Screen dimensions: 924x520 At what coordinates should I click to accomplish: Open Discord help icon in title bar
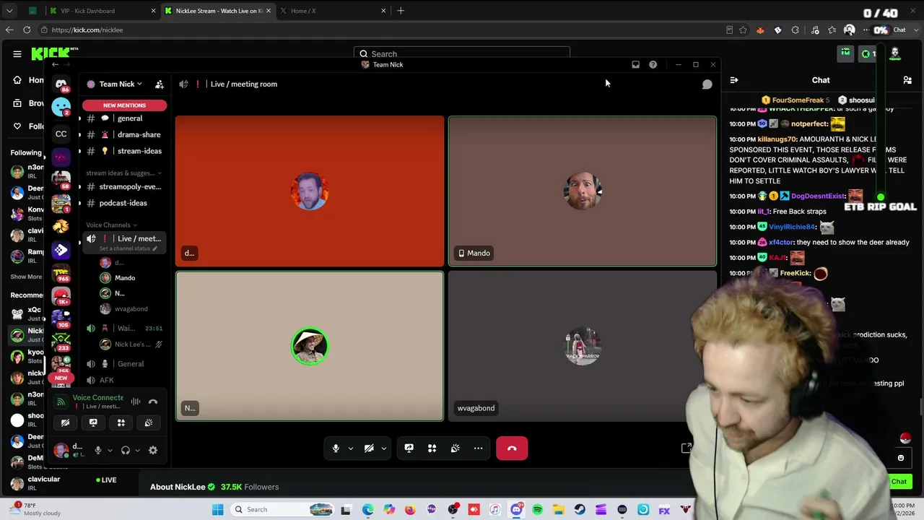point(653,65)
